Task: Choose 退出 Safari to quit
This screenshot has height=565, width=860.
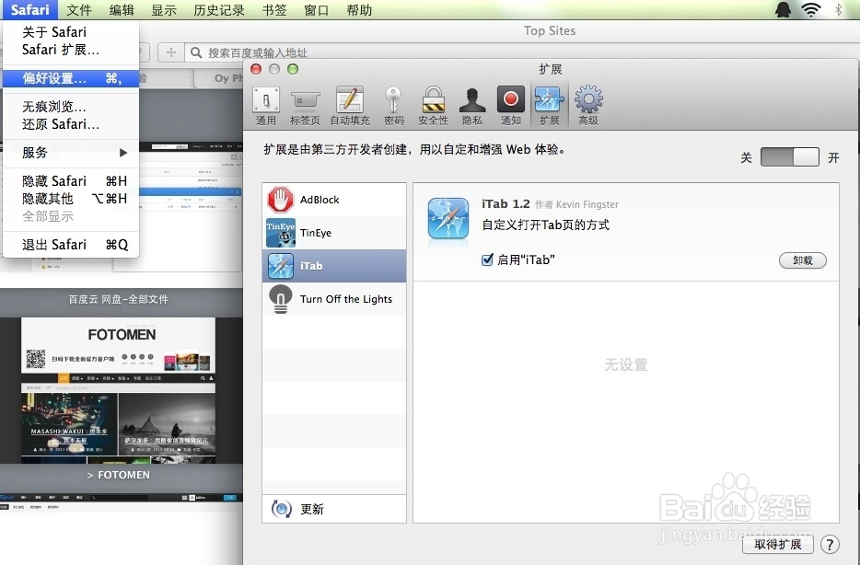Action: click(71, 245)
